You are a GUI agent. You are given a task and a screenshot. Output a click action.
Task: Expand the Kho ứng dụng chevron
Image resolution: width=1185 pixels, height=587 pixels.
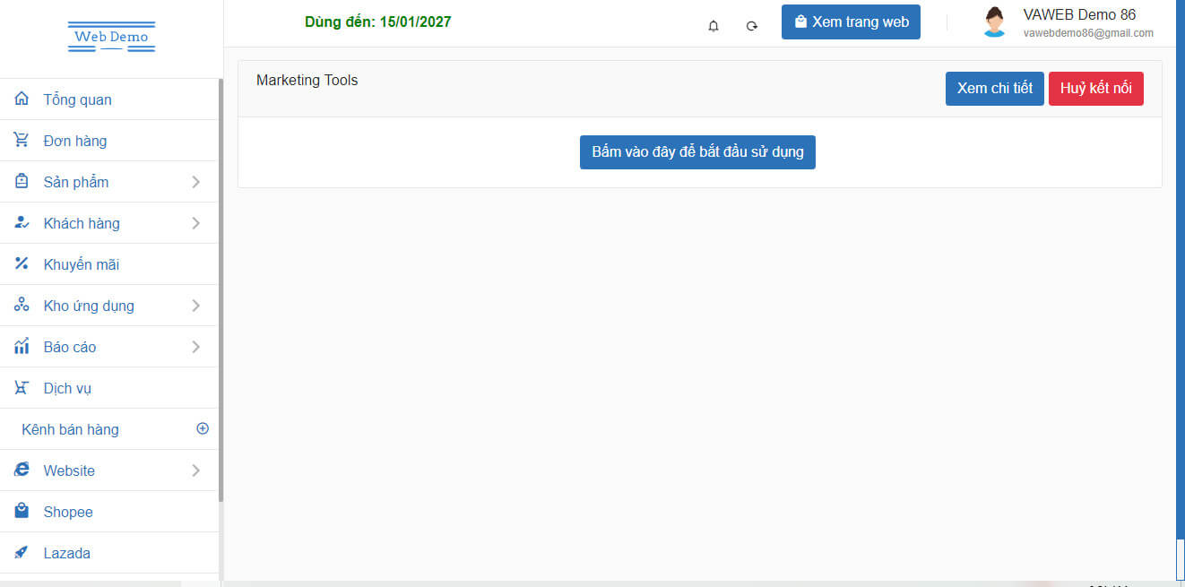point(196,306)
